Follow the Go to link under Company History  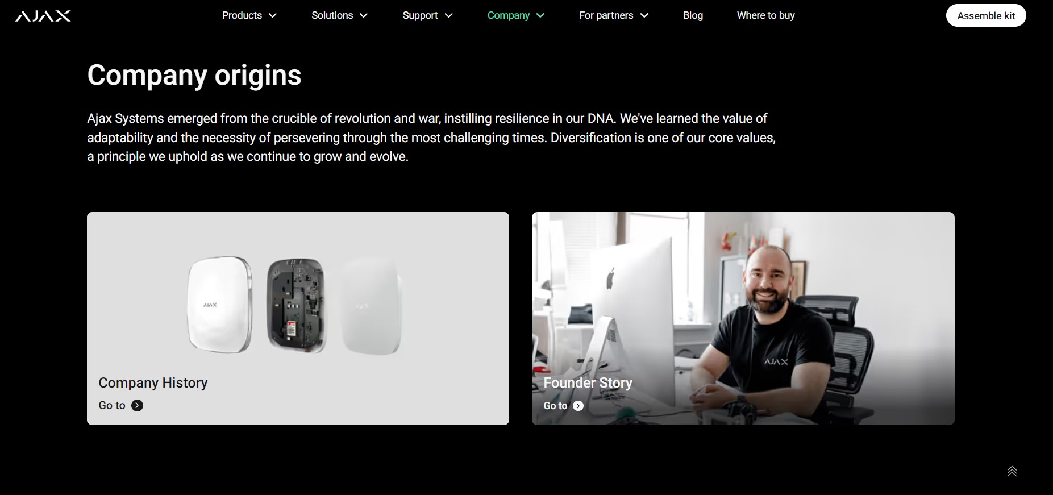coord(112,405)
